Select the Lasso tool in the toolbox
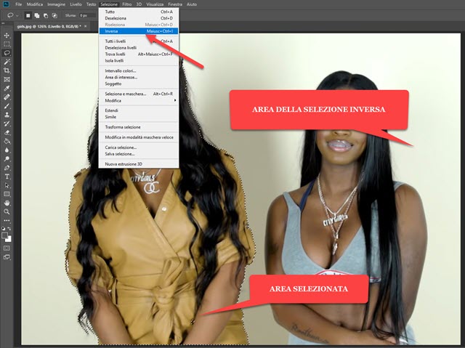The image size is (465, 348). (x=7, y=53)
